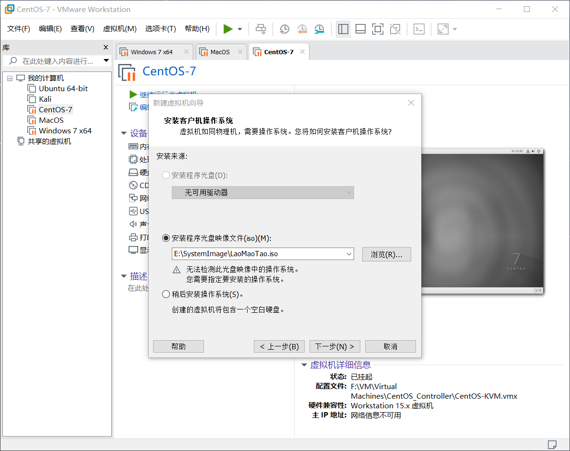Select the 稍后安装操作系统 radio option
The height and width of the screenshot is (451, 570).
click(166, 294)
